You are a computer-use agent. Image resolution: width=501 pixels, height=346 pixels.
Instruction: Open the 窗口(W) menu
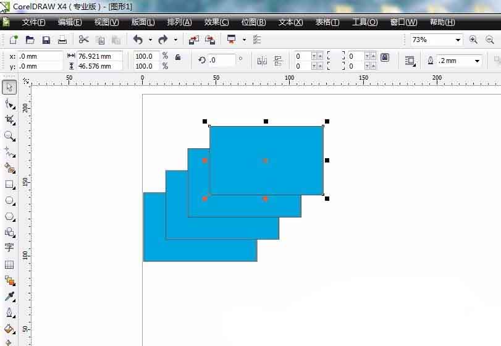(403, 22)
